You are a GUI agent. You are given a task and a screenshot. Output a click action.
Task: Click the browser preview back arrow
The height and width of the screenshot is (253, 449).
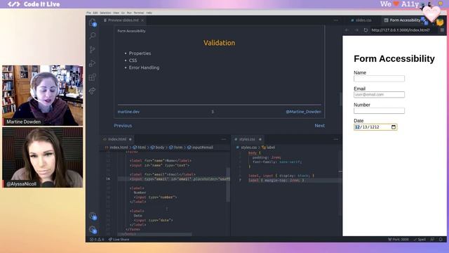[347, 30]
